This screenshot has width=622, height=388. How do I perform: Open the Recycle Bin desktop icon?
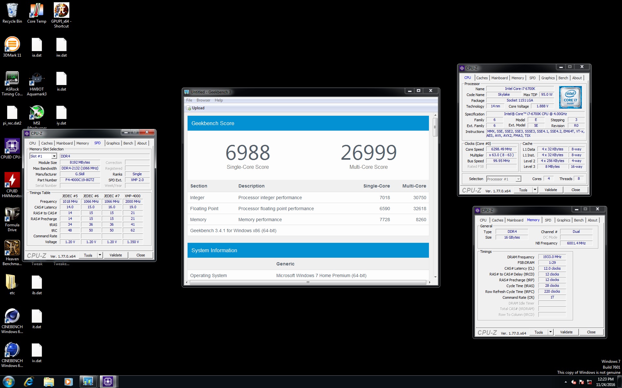point(12,13)
